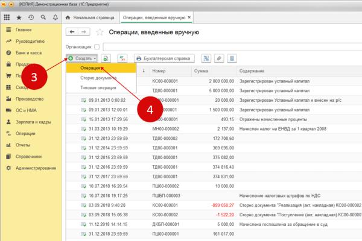Click 'Начисление налоговых штрафов по НДС'
The width and height of the screenshot is (362, 241).
coord(280,196)
